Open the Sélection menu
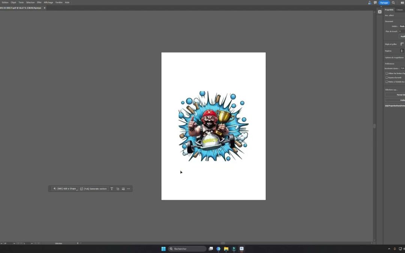The width and height of the screenshot is (405, 253). pyautogui.click(x=30, y=2)
